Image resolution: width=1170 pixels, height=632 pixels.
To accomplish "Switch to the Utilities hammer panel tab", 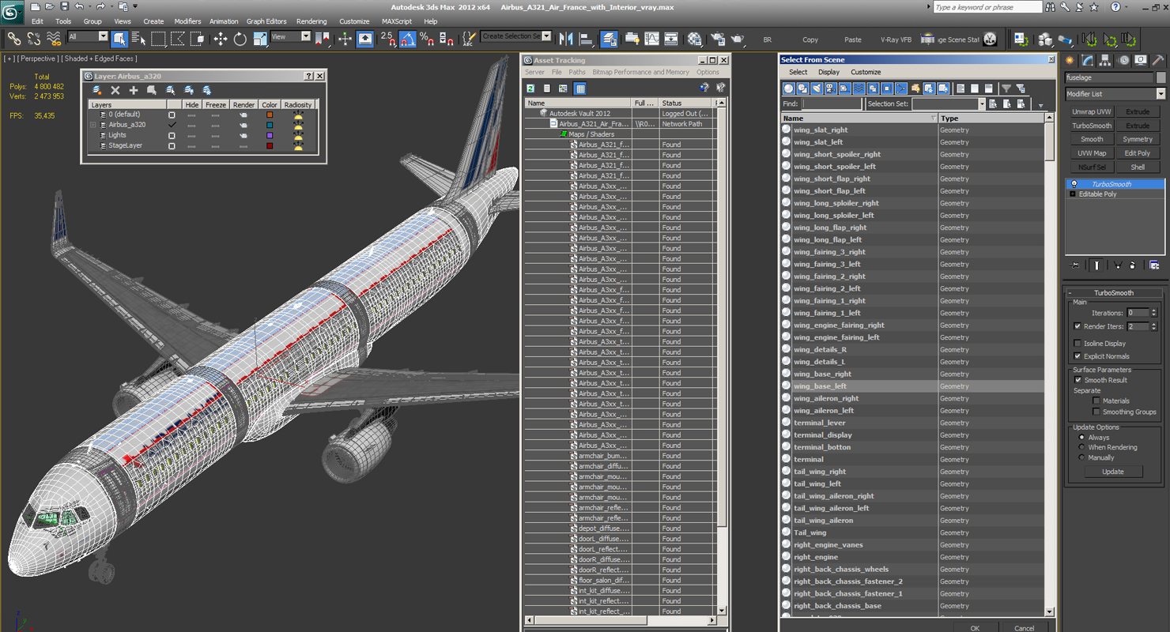I will click(x=1157, y=60).
